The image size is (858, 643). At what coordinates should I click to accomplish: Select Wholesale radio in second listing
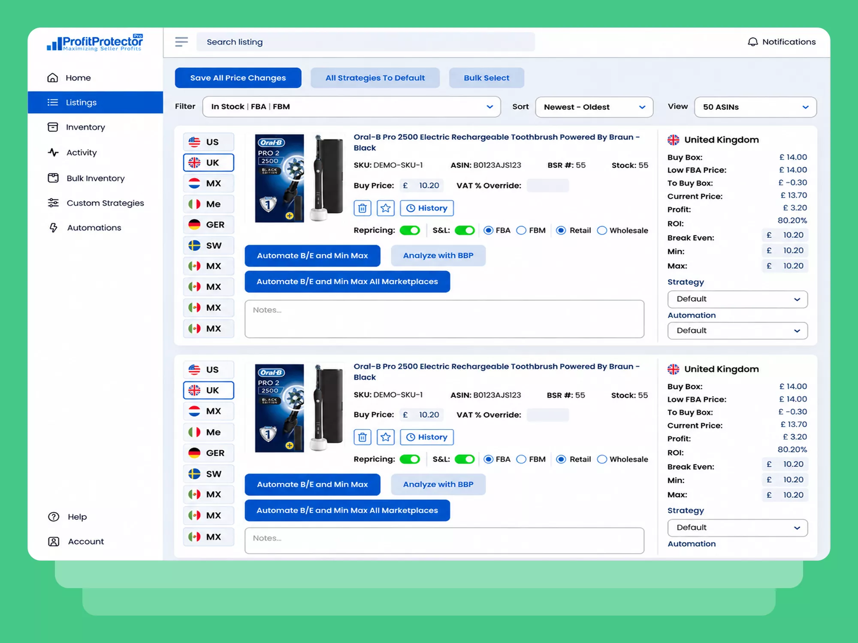(x=602, y=459)
